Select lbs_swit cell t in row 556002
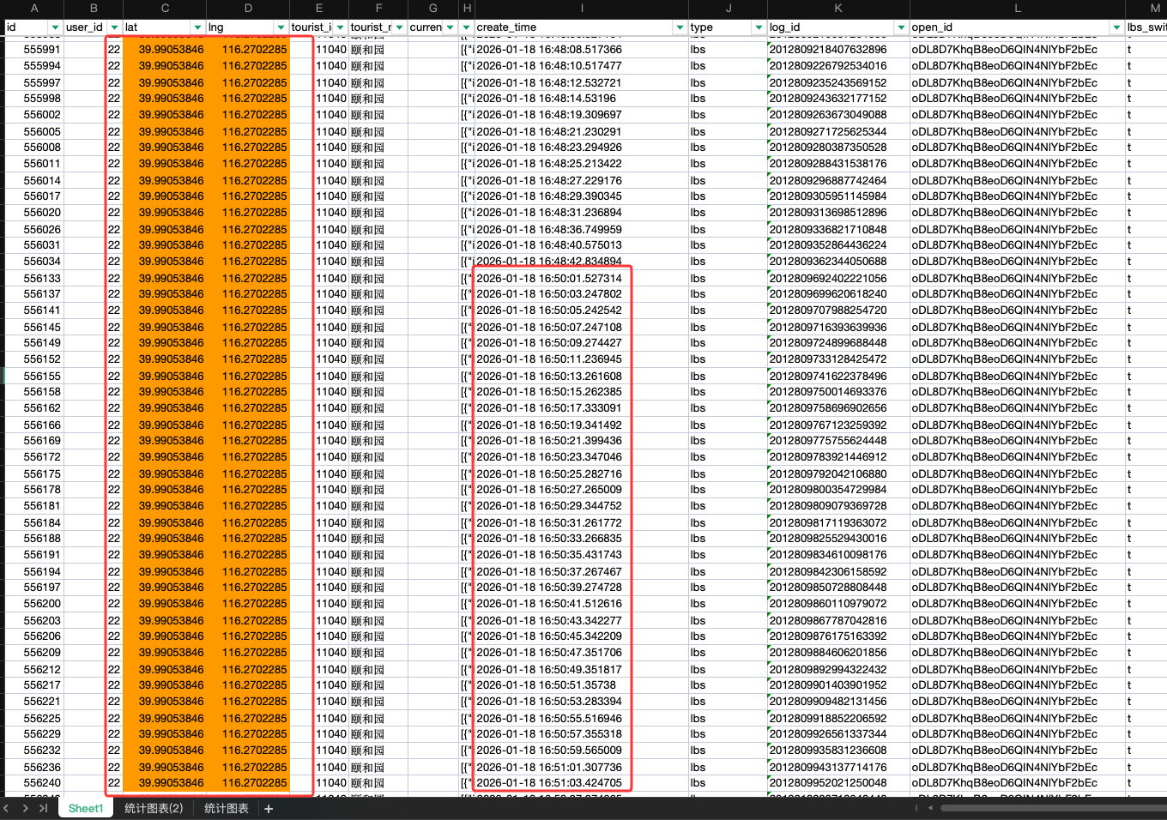1167x820 pixels. [x=1146, y=115]
